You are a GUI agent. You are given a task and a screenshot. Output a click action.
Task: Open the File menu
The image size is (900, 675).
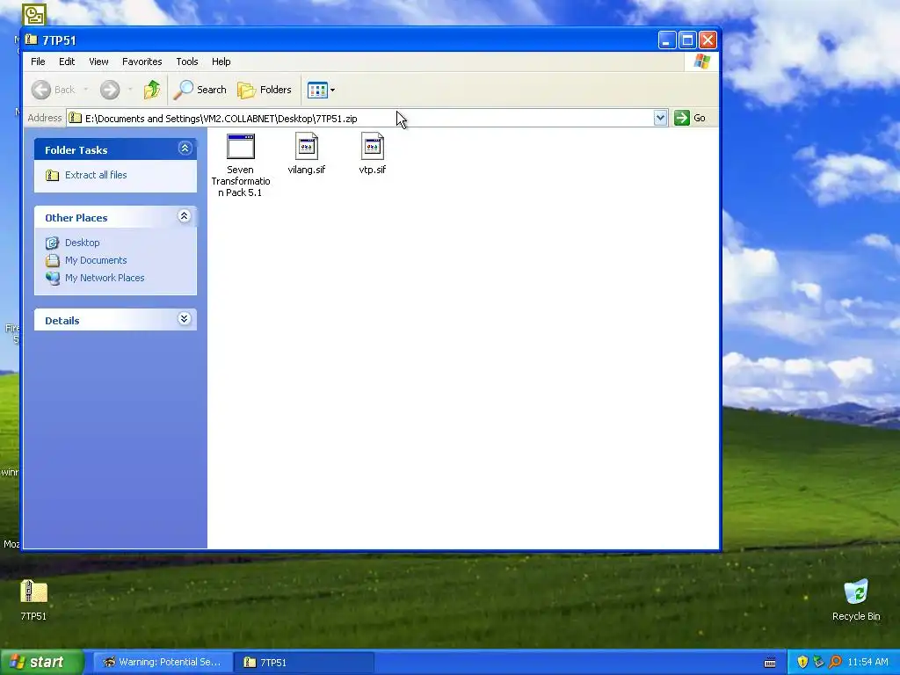pyautogui.click(x=38, y=62)
